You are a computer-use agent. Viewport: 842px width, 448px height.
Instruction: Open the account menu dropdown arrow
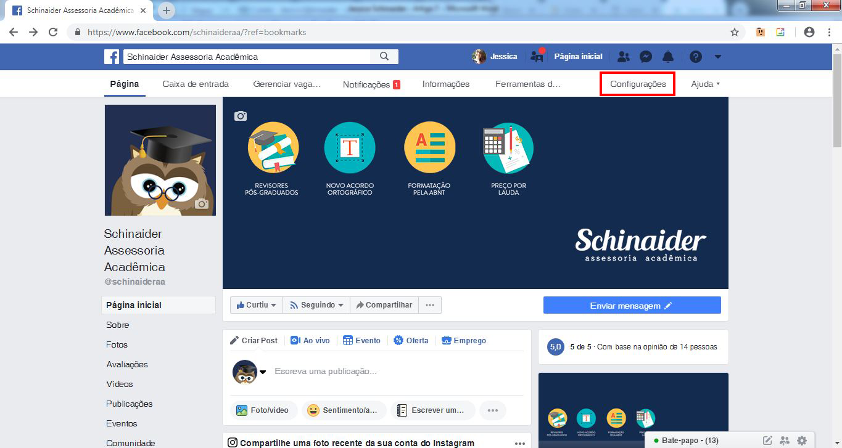(x=717, y=57)
